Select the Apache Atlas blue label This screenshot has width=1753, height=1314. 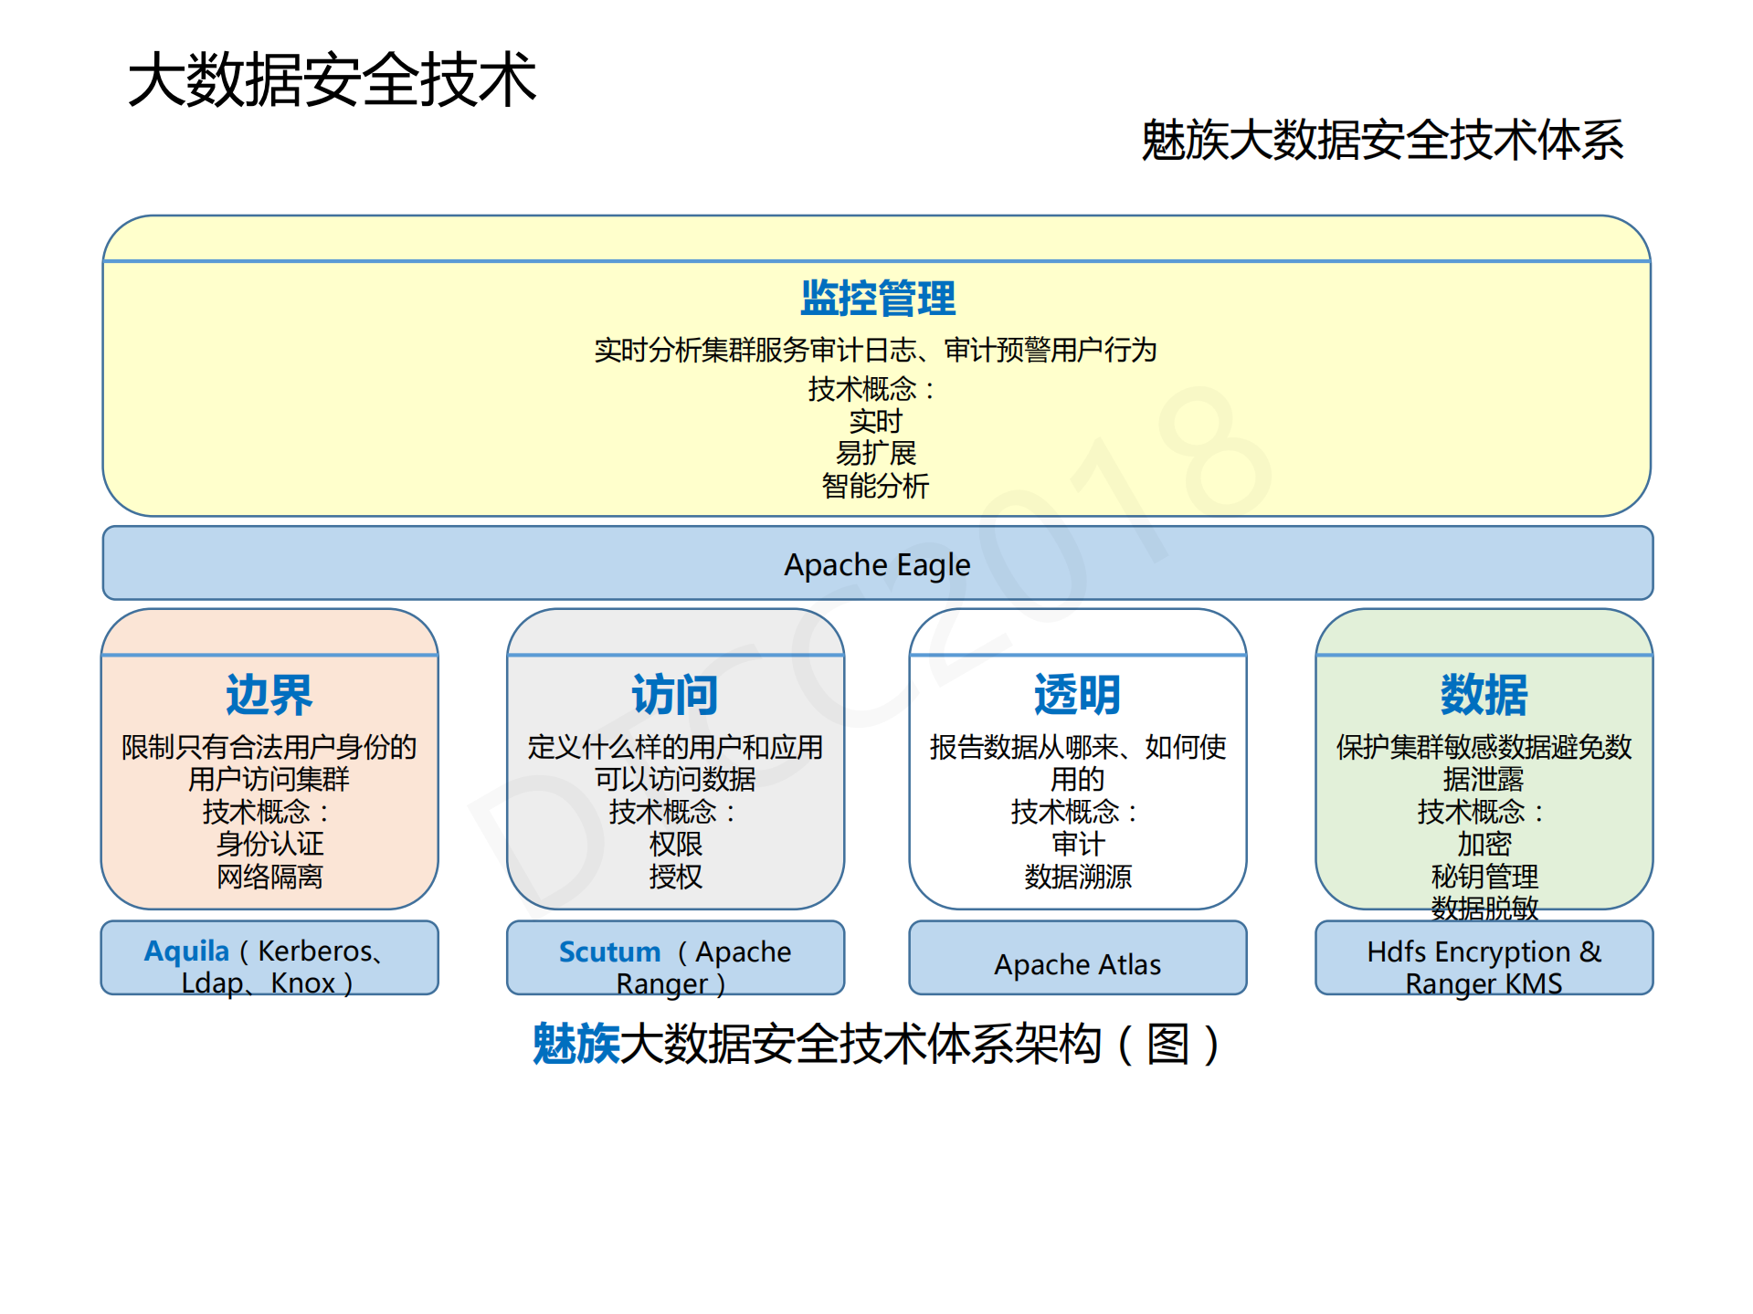coord(1076,963)
